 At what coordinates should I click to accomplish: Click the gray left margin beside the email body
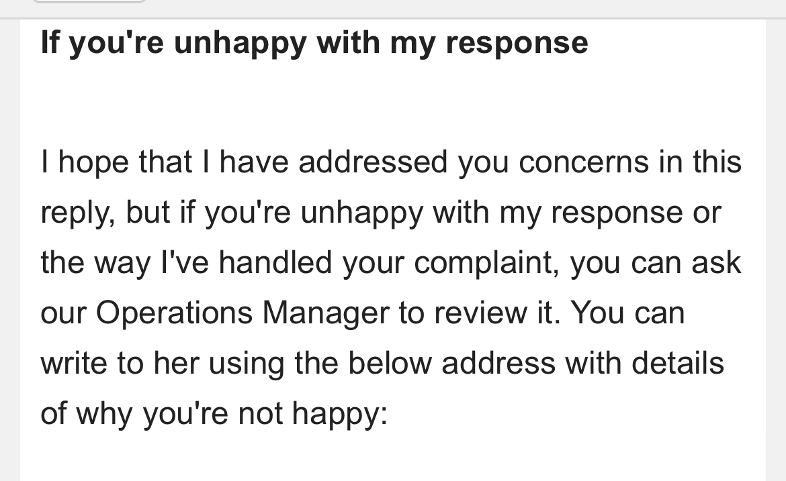tap(9, 250)
